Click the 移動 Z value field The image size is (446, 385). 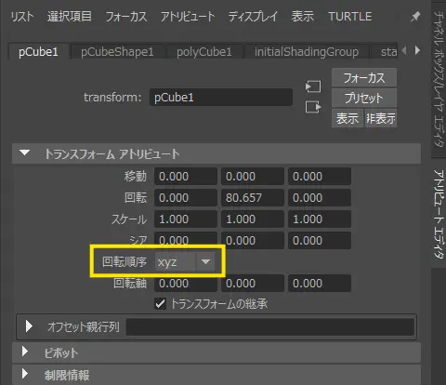coord(320,177)
